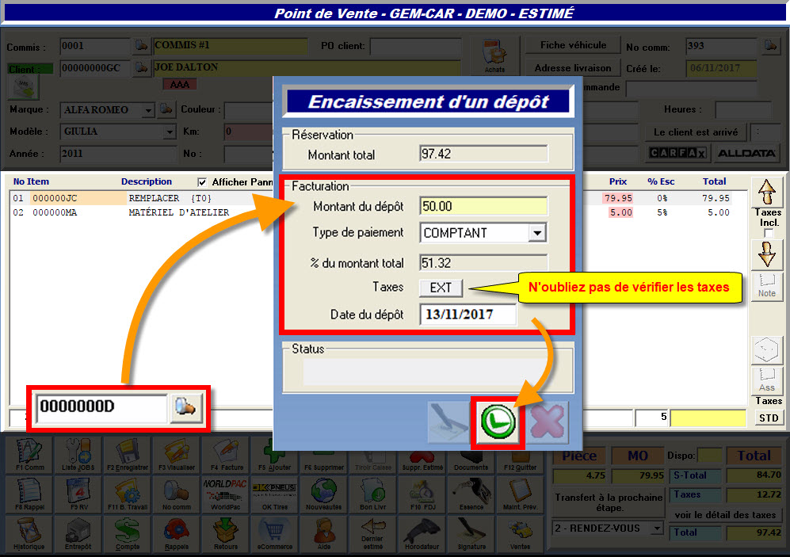The image size is (790, 557).
Task: Click the Note icon in the right panel
Action: pos(767,287)
